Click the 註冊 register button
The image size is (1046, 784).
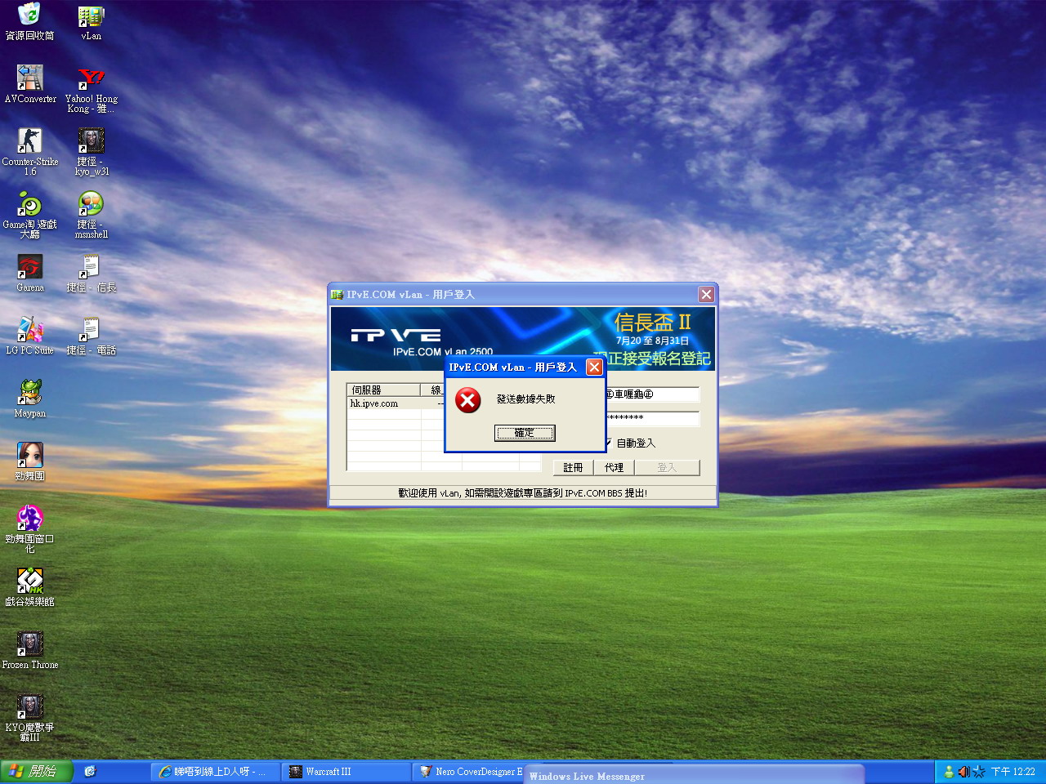(x=573, y=467)
